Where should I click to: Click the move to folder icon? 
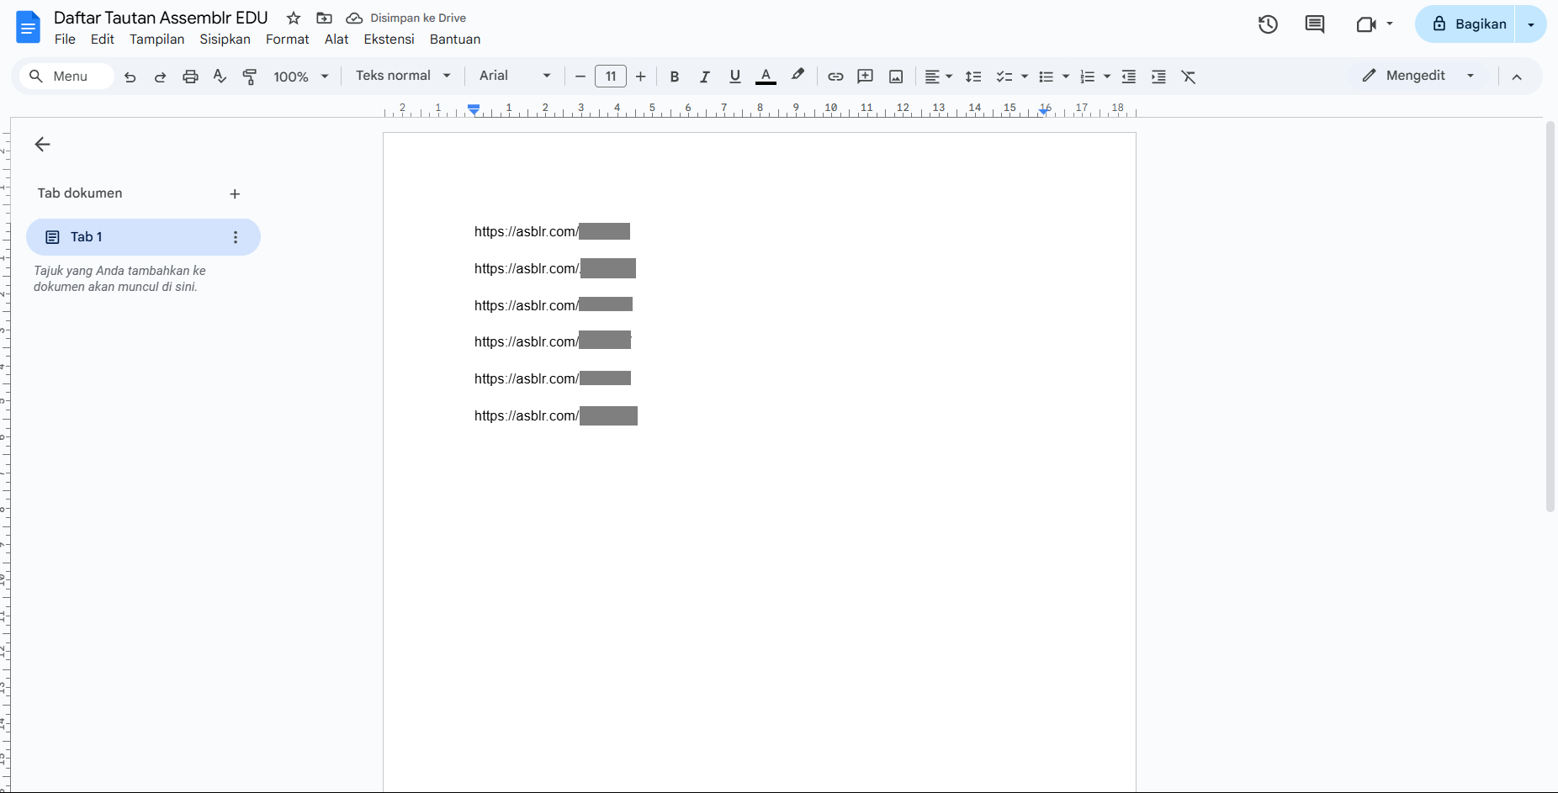click(324, 18)
